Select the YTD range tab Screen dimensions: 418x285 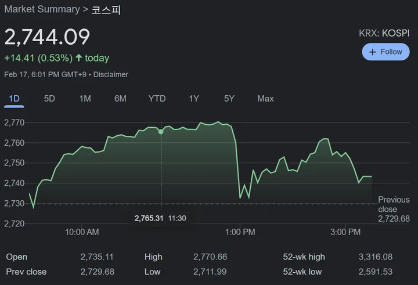tap(157, 99)
